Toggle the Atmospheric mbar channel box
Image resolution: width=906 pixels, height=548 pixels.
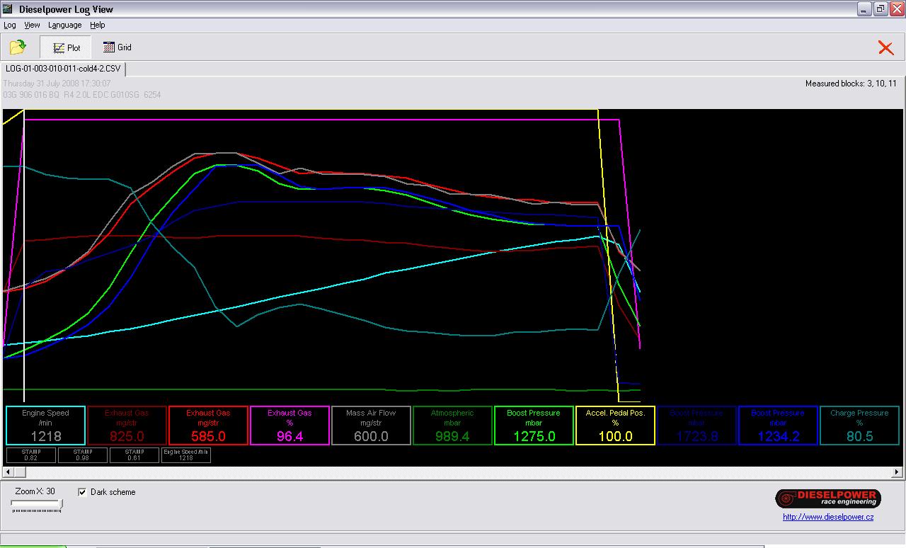pos(452,425)
